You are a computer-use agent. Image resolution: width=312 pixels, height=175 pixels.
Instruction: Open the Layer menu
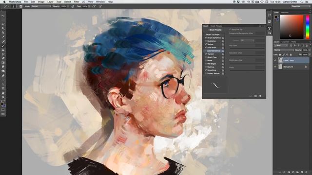pos(50,2)
